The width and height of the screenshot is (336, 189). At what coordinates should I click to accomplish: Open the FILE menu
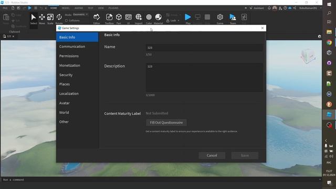pos(5,8)
